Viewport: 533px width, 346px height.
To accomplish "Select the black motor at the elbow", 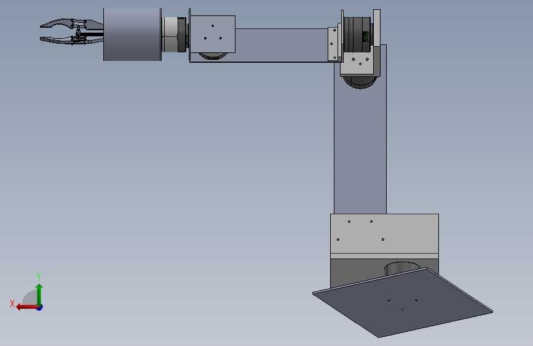I will pos(357,34).
